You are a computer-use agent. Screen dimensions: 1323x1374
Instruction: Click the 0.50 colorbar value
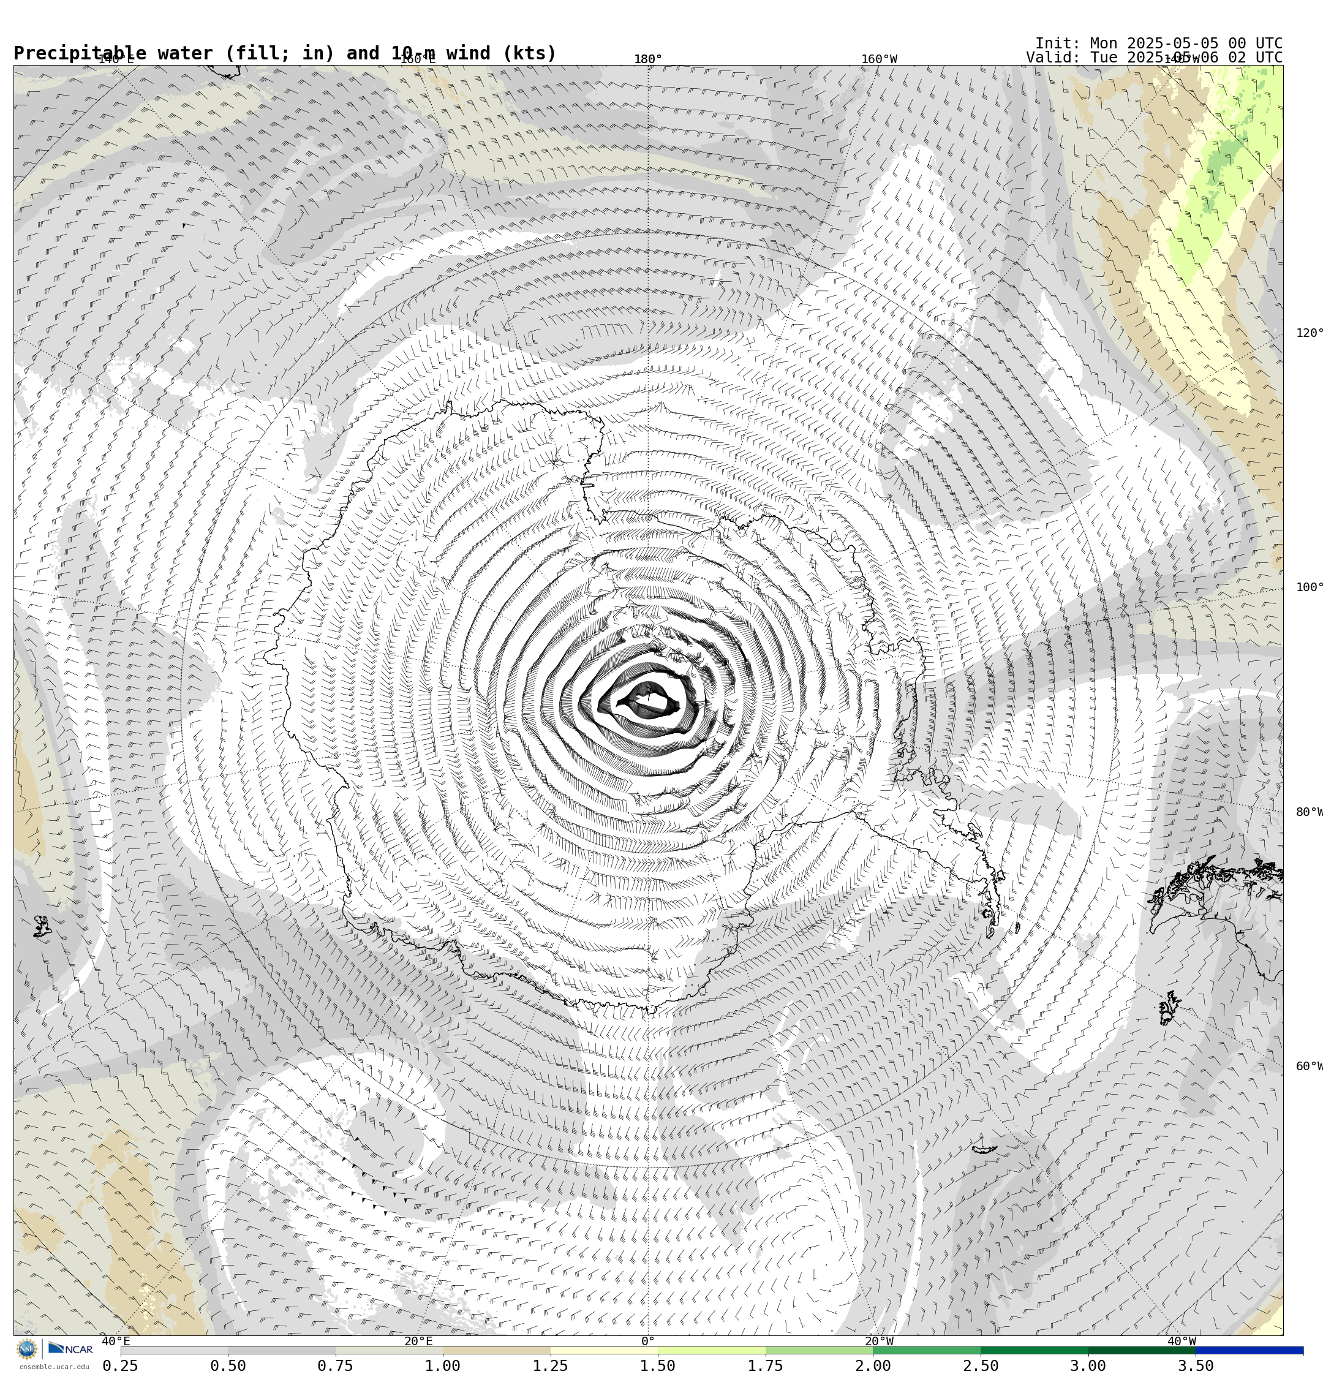228,1365
